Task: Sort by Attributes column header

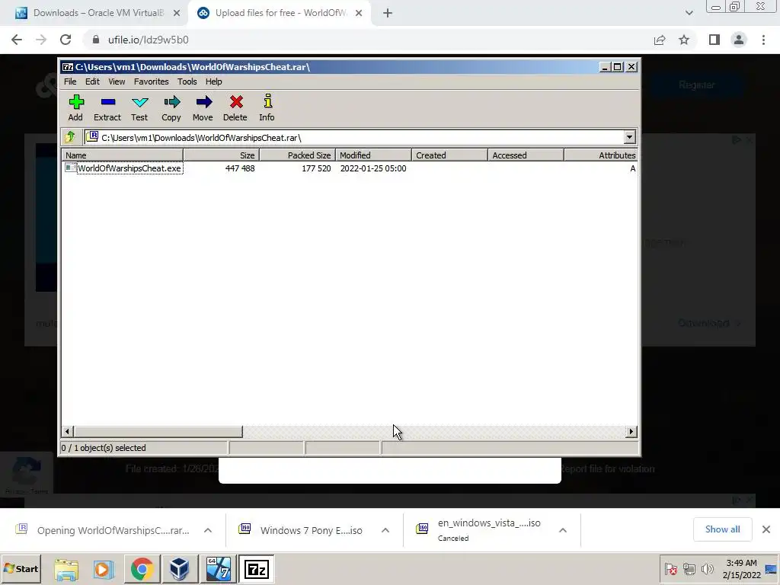Action: tap(601, 155)
